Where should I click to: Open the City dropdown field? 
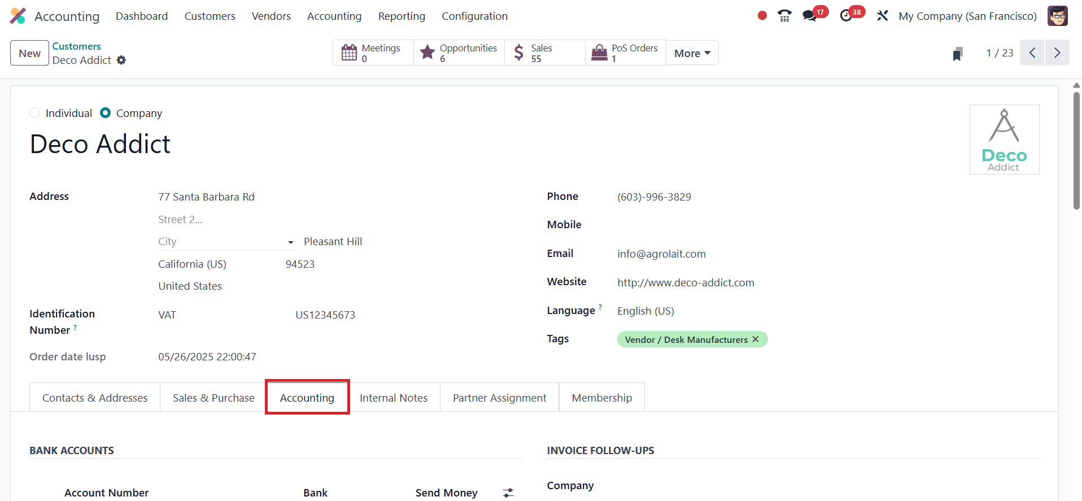[x=226, y=242]
